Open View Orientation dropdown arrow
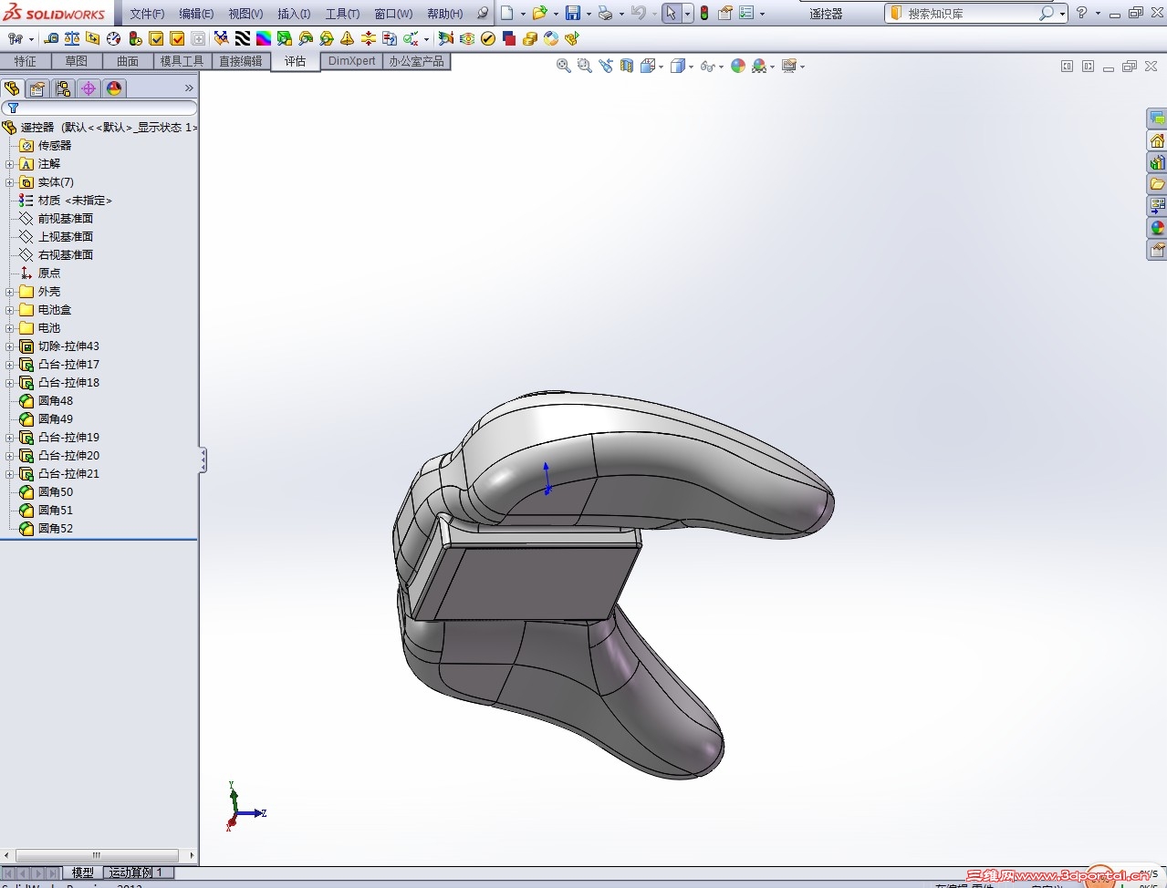The image size is (1167, 888). pyautogui.click(x=661, y=67)
